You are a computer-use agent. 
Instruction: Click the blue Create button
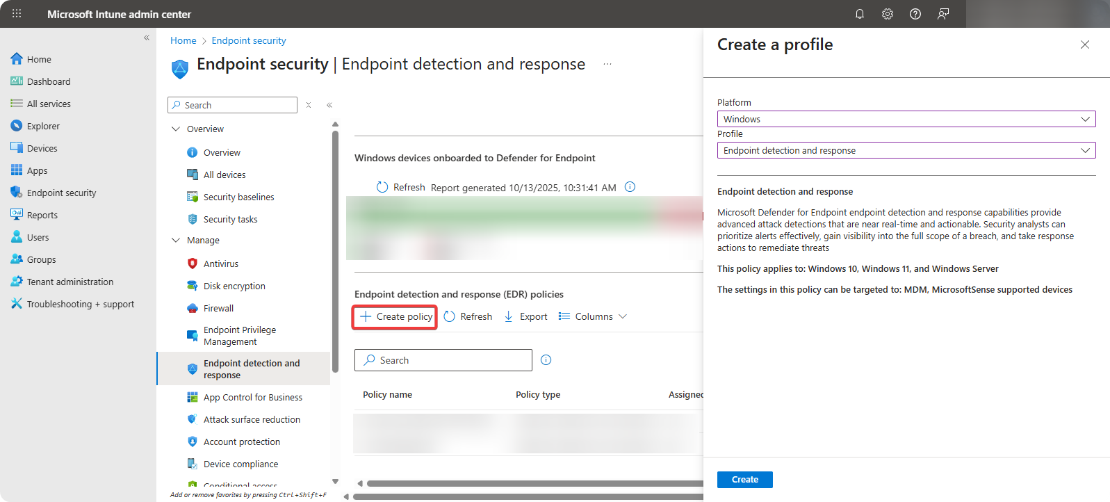coord(744,480)
